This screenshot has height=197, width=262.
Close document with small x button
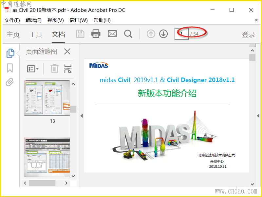click(256, 20)
